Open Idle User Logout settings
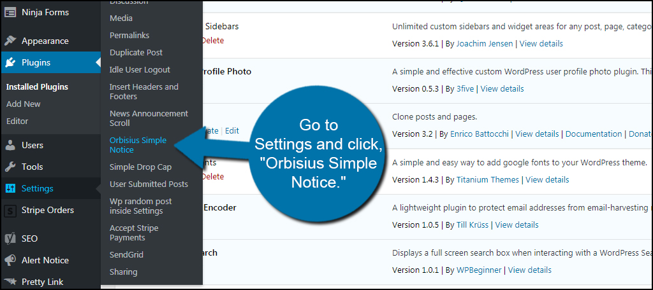Image resolution: width=653 pixels, height=290 pixels. coord(140,70)
